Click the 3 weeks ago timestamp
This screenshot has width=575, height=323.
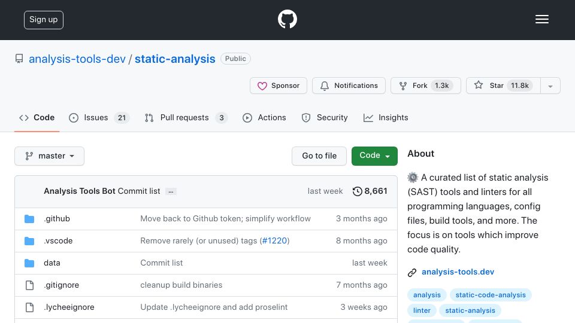(x=364, y=307)
